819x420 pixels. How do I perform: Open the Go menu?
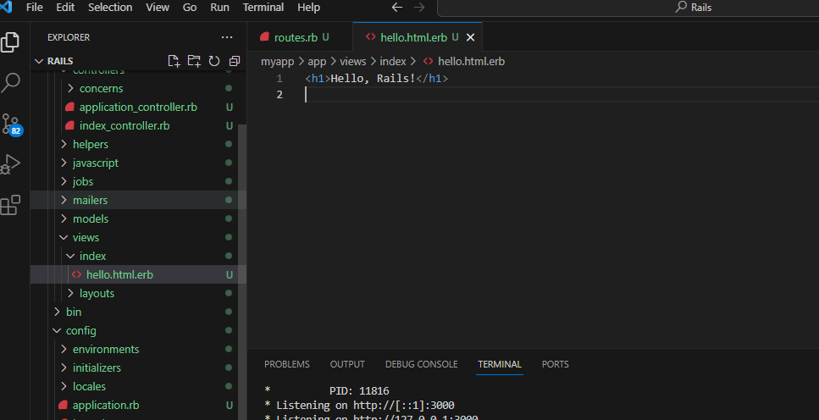(x=190, y=8)
